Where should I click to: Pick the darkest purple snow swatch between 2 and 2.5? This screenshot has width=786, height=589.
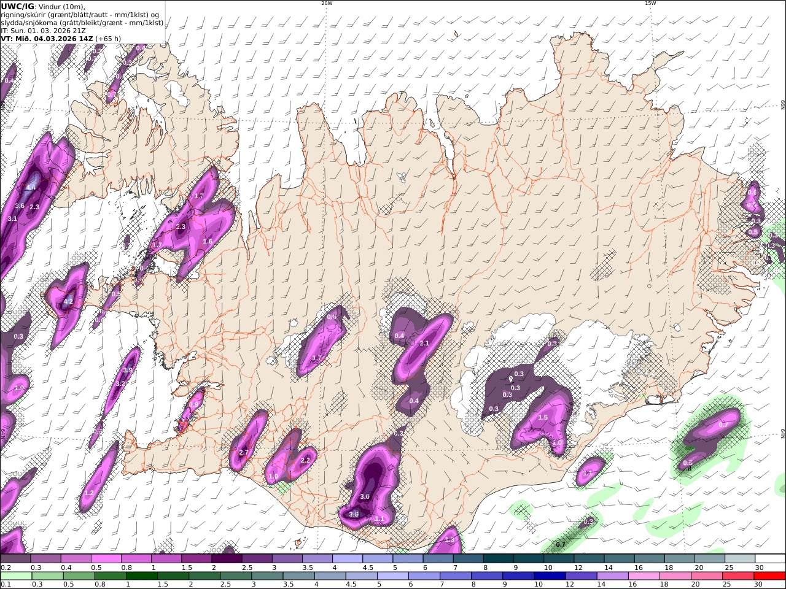point(226,559)
